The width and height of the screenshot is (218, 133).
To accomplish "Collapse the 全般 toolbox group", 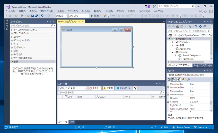I will point(12,62).
